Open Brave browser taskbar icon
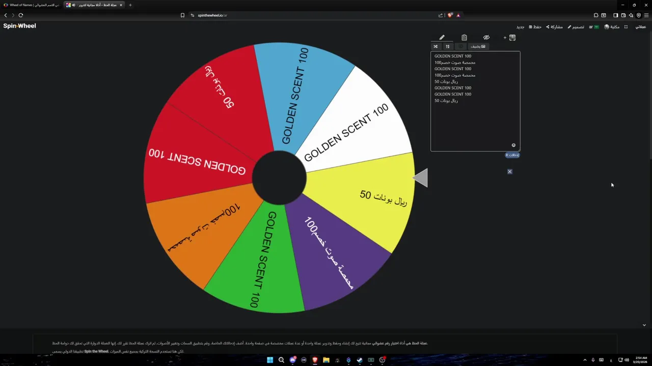Viewport: 652px width, 366px height. tap(315, 360)
